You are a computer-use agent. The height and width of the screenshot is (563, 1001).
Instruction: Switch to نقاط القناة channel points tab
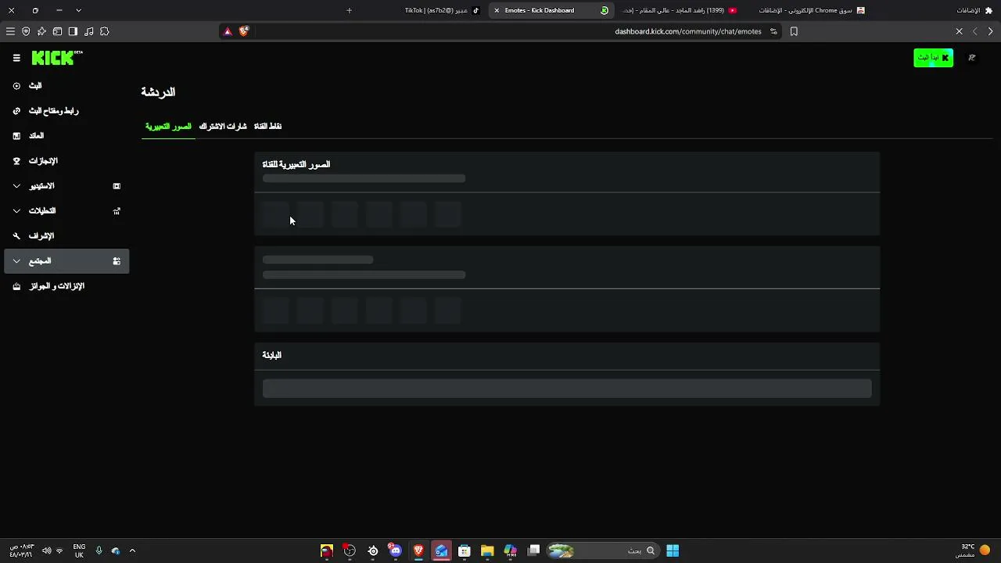267,127
